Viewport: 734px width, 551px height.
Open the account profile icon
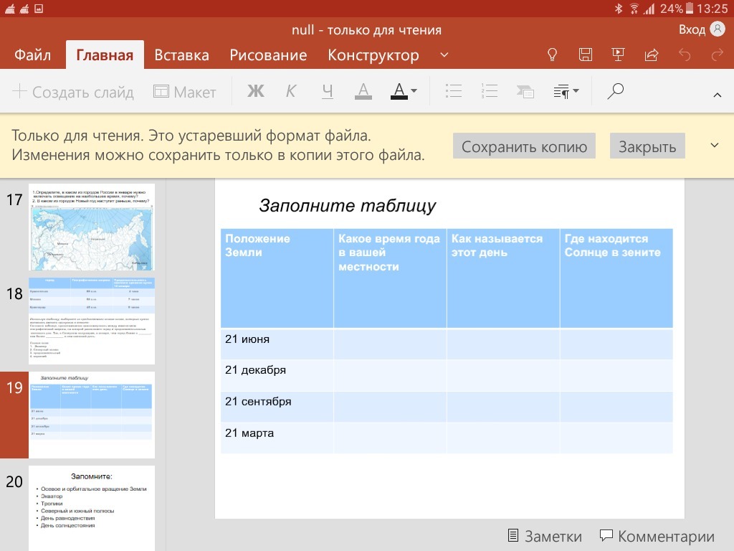point(717,29)
